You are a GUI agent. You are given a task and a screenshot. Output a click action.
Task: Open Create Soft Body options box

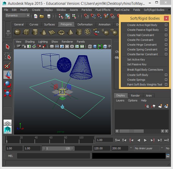pos(166,75)
